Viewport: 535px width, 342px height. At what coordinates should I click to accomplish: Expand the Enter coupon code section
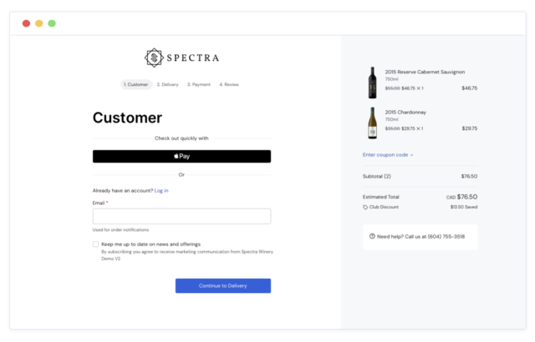coord(388,154)
